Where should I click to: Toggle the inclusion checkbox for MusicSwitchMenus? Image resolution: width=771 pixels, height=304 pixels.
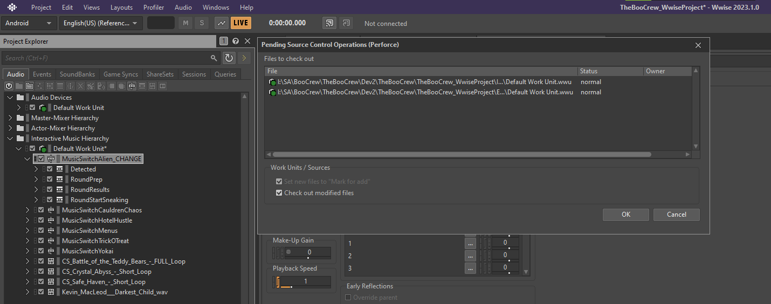tap(41, 231)
